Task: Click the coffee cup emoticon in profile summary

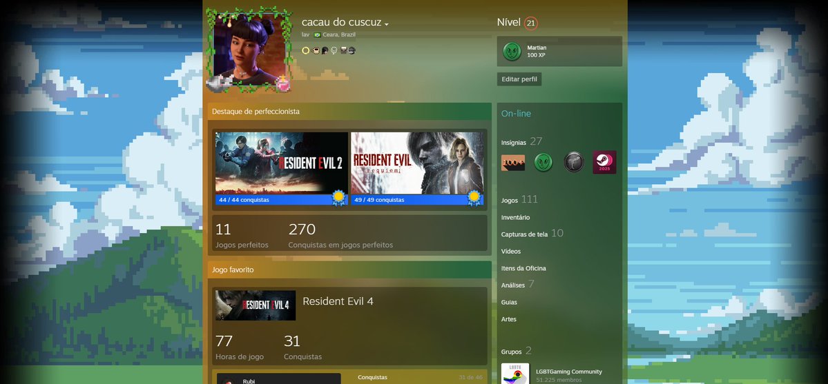Action: pyautogui.click(x=316, y=50)
